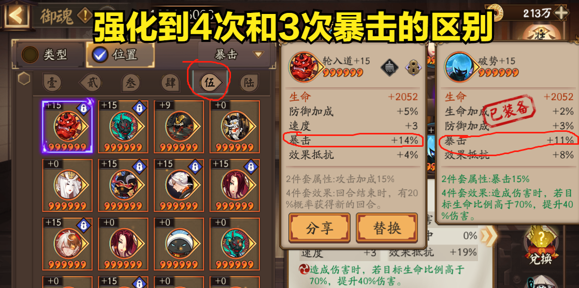The height and width of the screenshot is (288, 579).
Task: Tap the hexagon icon beside slot filters
Action: [24, 78]
